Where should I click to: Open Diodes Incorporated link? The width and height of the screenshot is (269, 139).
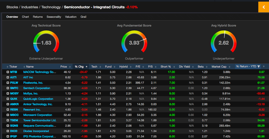click(x=36, y=131)
